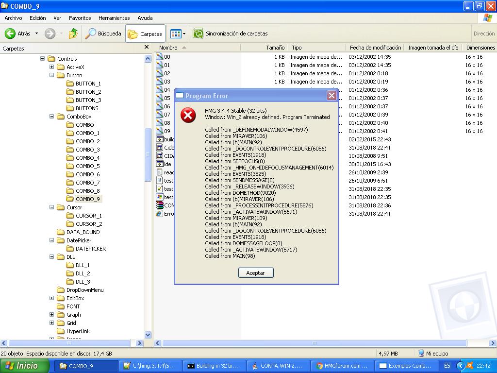
Task: Click the Mi equipo status bar icon
Action: click(x=421, y=353)
